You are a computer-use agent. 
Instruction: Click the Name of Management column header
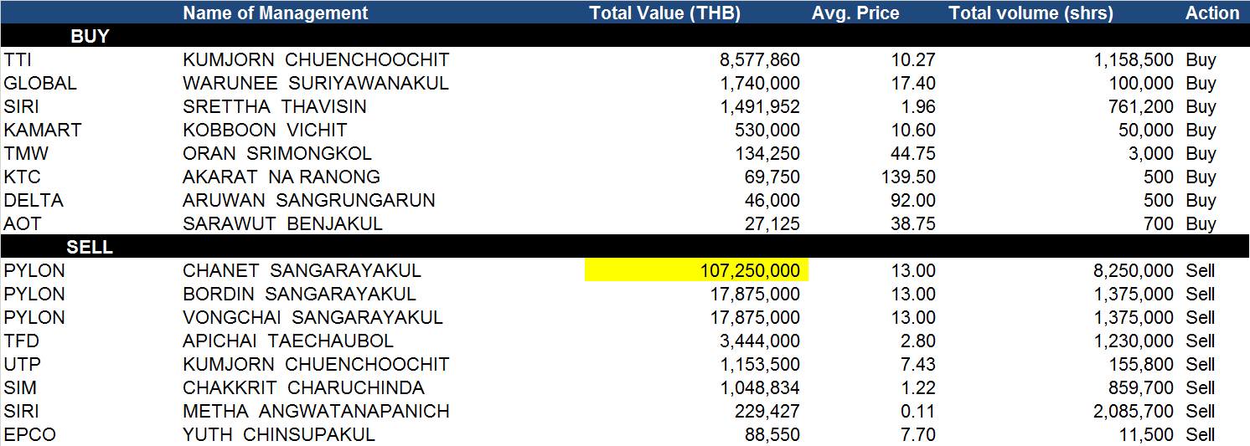[x=276, y=13]
